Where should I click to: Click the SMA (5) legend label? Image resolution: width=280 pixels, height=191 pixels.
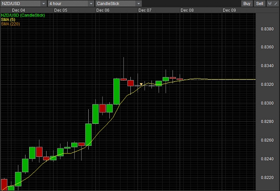coord(8,20)
